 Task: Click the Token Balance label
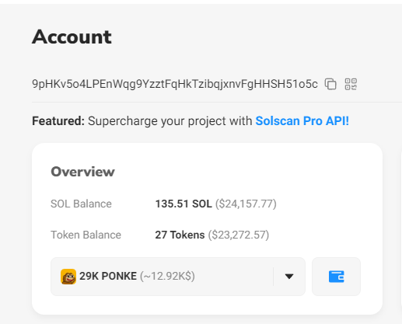tap(86, 235)
